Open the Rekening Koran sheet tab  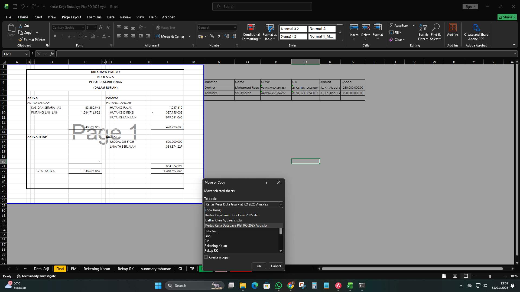tap(97, 269)
